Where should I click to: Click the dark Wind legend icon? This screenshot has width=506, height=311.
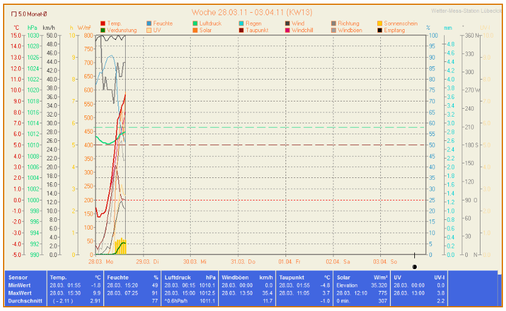tap(287, 23)
